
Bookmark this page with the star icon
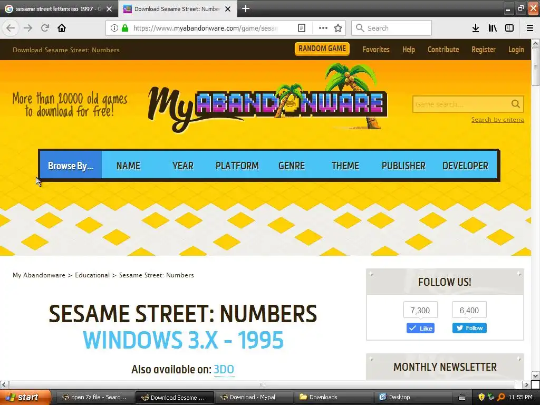pos(338,28)
